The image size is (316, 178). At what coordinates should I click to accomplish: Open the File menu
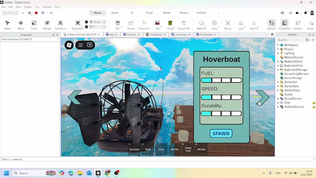pyautogui.click(x=3, y=7)
